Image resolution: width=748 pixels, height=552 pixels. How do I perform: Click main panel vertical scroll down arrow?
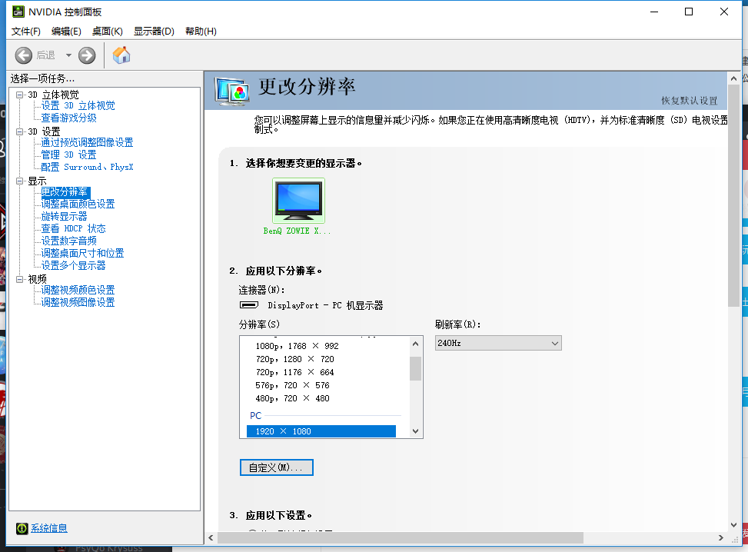[x=733, y=525]
